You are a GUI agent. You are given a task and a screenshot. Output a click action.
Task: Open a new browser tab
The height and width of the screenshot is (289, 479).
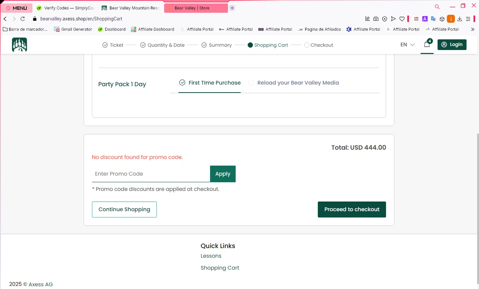[232, 8]
